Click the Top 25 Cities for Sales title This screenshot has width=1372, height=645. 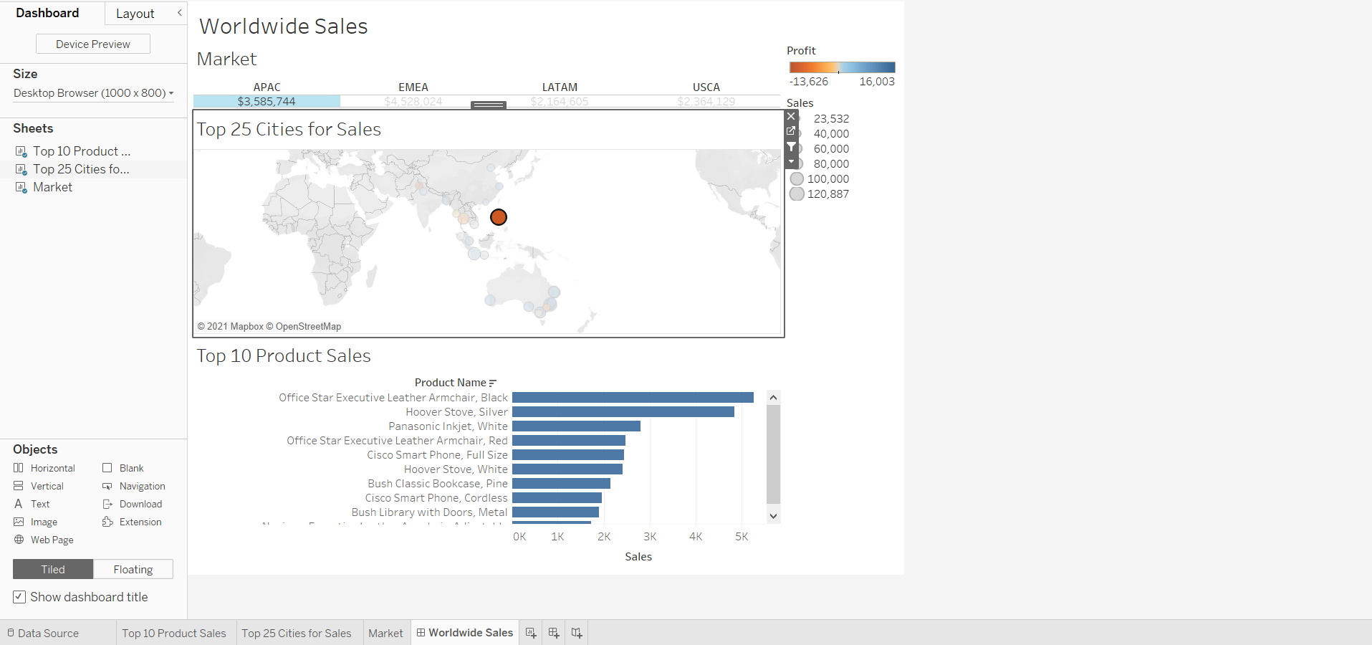(289, 129)
